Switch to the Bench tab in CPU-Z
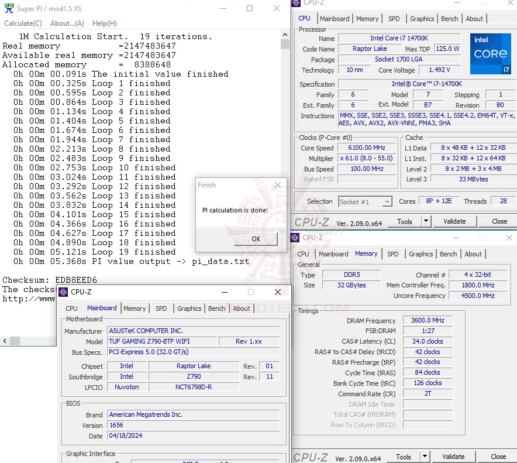The image size is (517, 463). click(x=449, y=18)
